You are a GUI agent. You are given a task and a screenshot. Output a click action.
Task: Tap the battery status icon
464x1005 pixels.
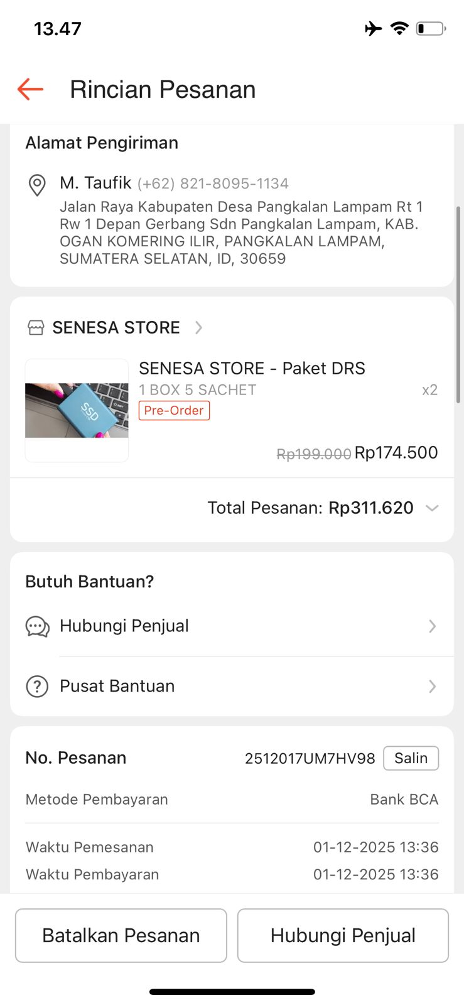[431, 28]
